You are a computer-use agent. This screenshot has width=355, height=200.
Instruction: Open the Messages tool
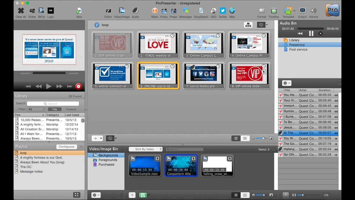click(x=185, y=11)
